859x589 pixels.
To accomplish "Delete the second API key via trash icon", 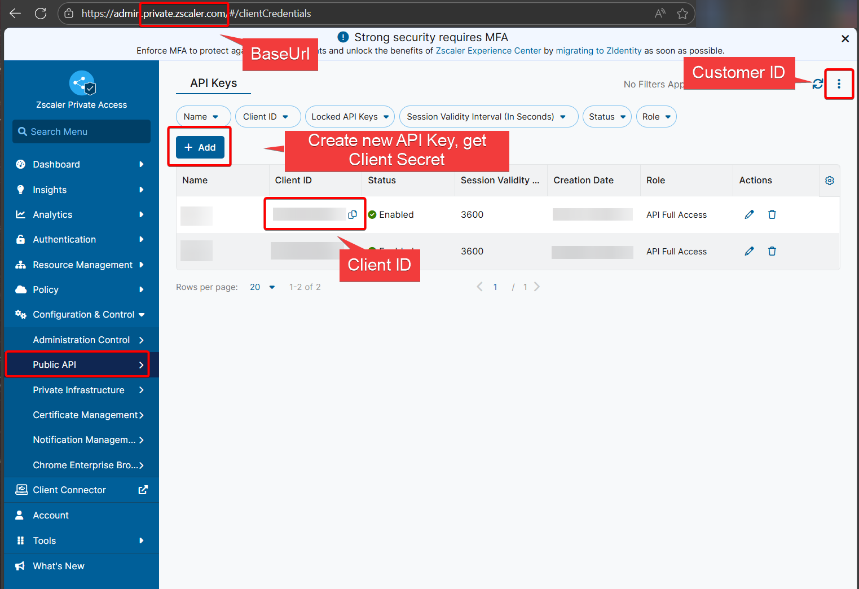I will 772,251.
